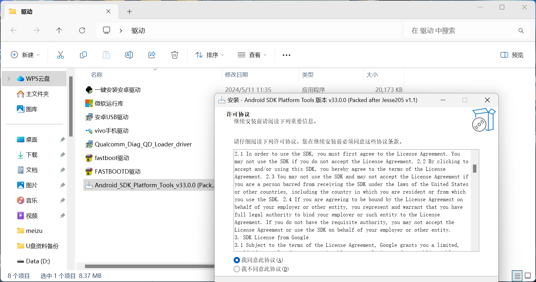Expand the WPS云盘 tree node
The image size is (536, 282).
(x=9, y=79)
